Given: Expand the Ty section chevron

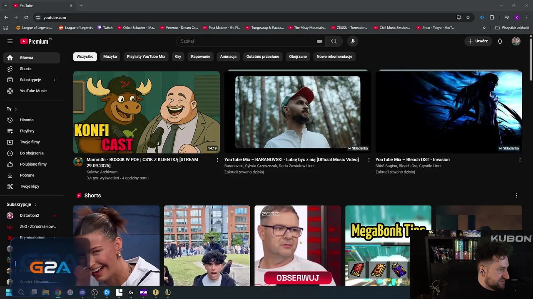Looking at the screenshot, I should click(16, 109).
